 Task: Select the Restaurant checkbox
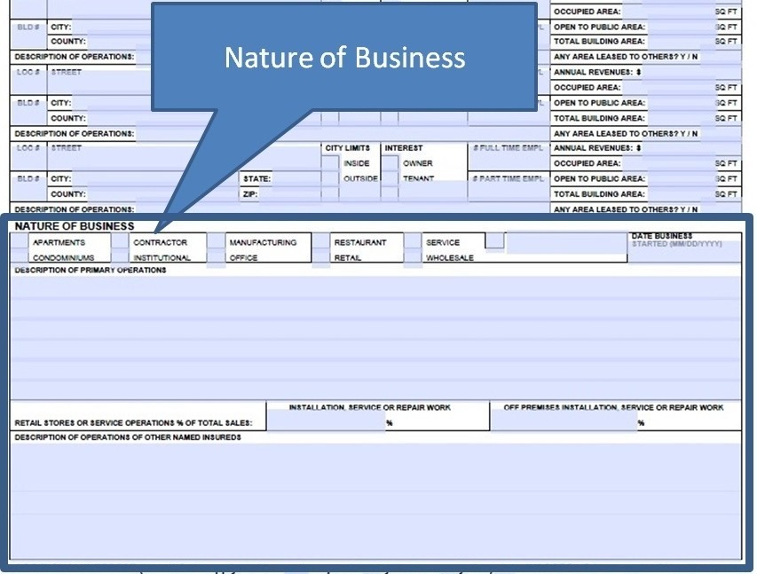coord(321,241)
